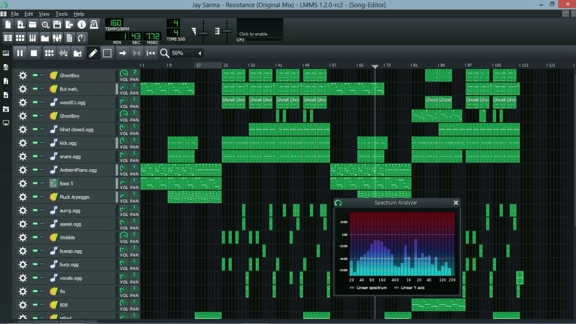
Task: Toggle Linear Y axis in Spectrum Analyzer
Action: tap(409, 288)
